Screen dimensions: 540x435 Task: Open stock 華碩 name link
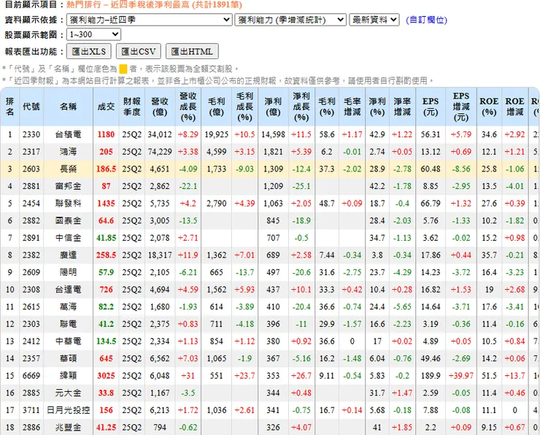click(x=68, y=358)
